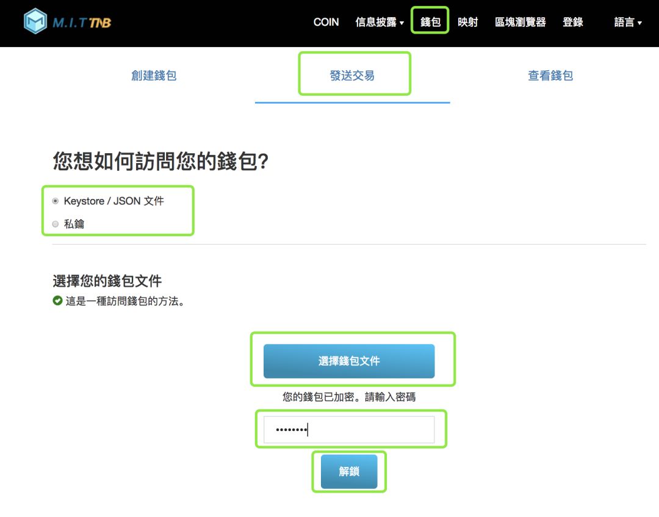
Task: Expand the chevron next to 語言
Action: pos(641,23)
